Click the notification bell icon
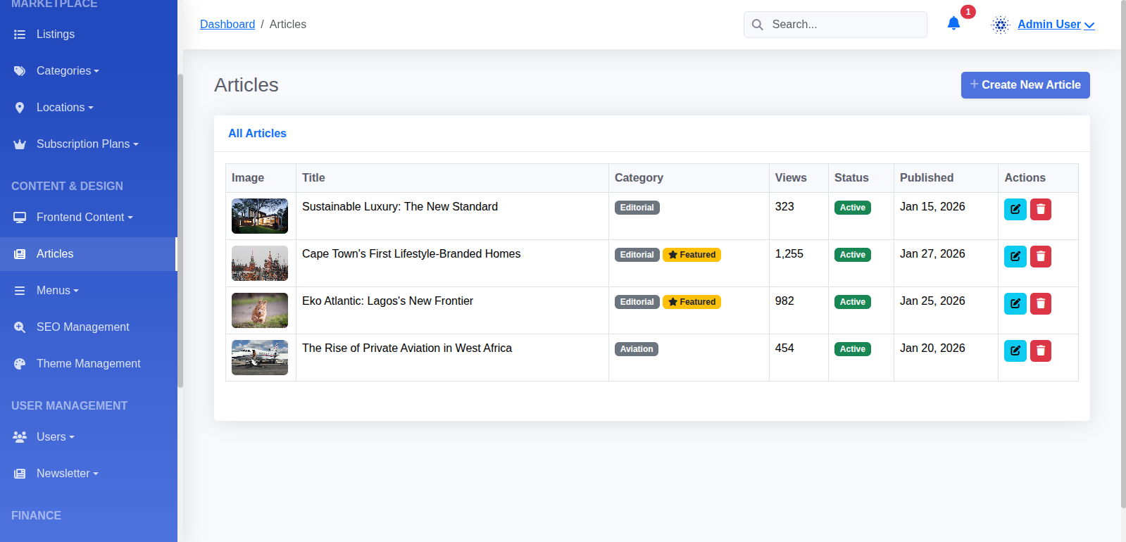 [x=953, y=24]
